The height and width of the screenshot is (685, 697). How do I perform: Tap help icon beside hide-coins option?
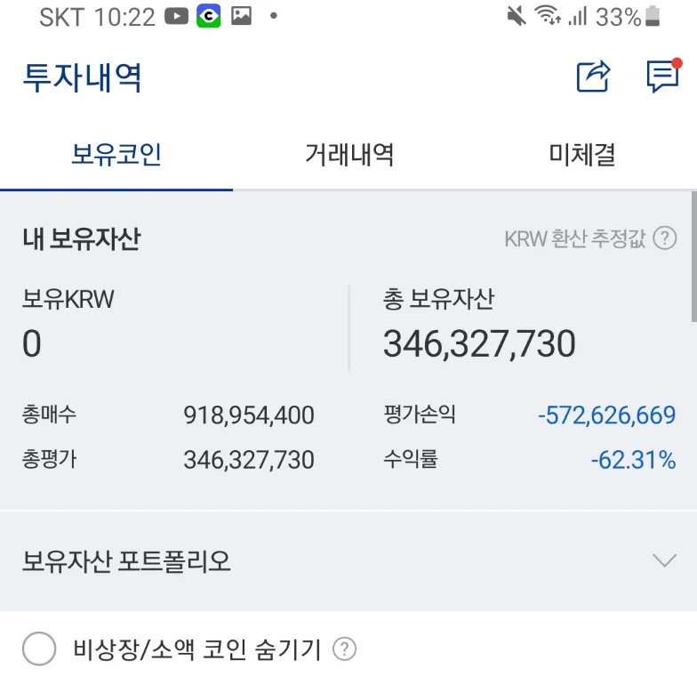(x=344, y=649)
